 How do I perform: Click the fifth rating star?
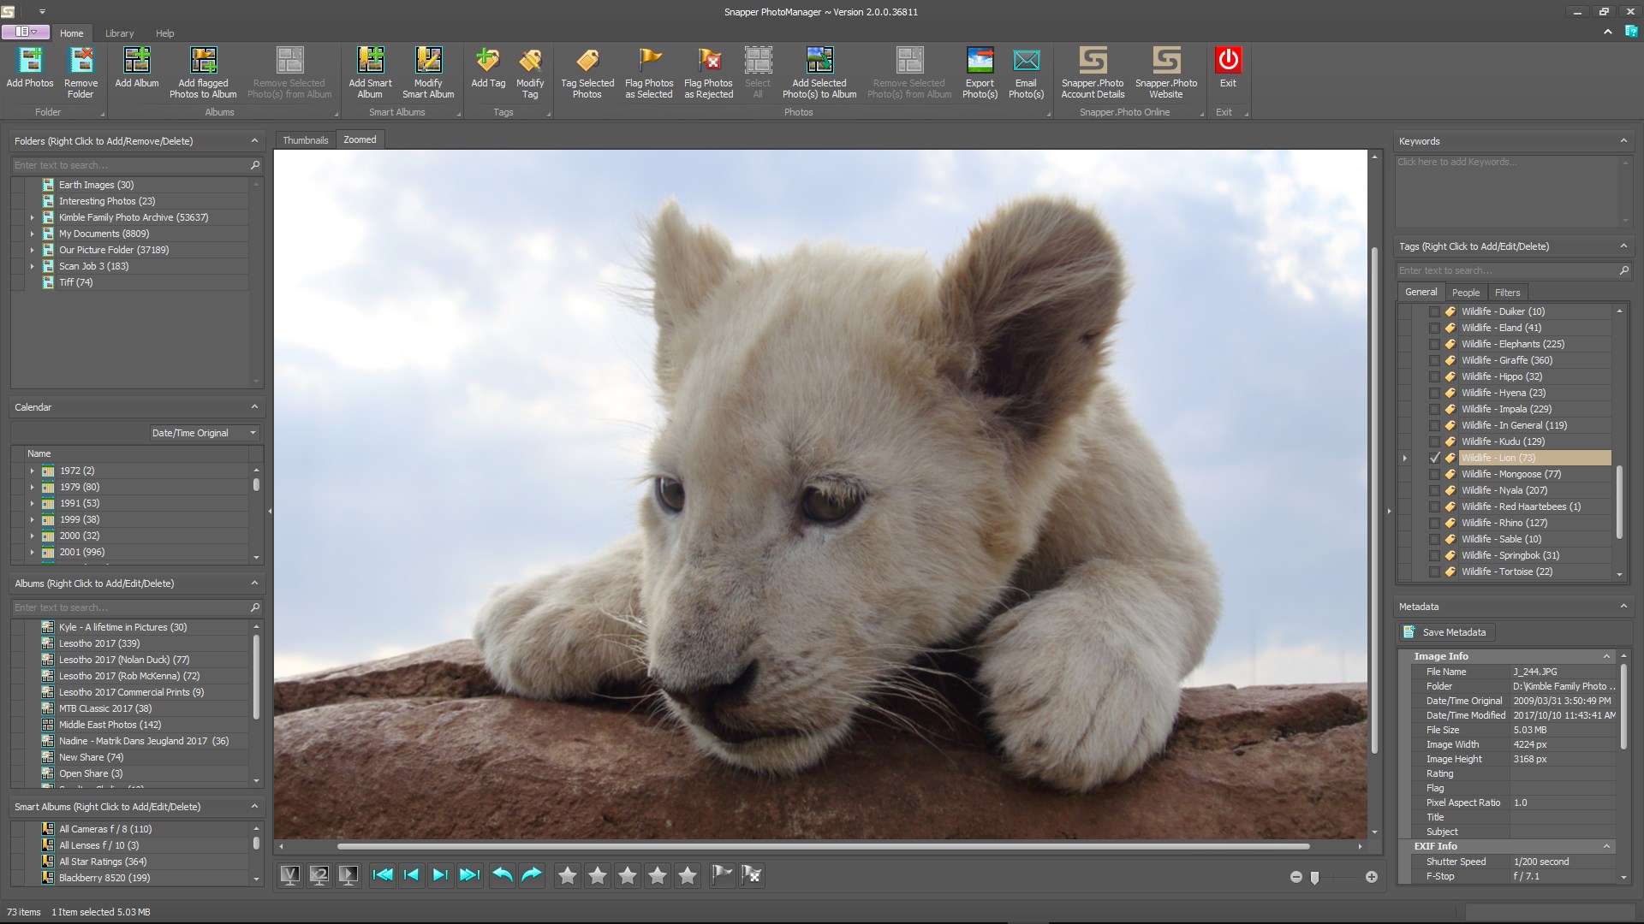click(687, 875)
